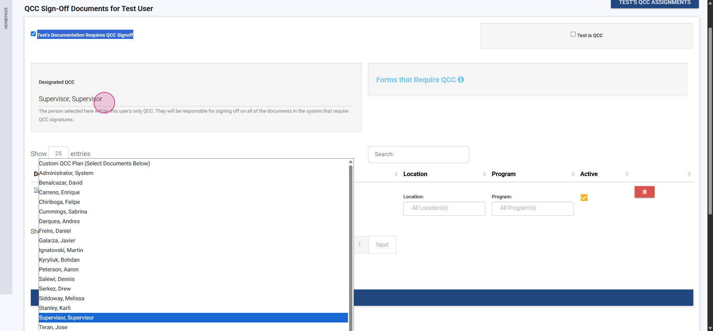
Task: Uncheck Test's Documentation Requires QCC Signoff
Action: 33,34
